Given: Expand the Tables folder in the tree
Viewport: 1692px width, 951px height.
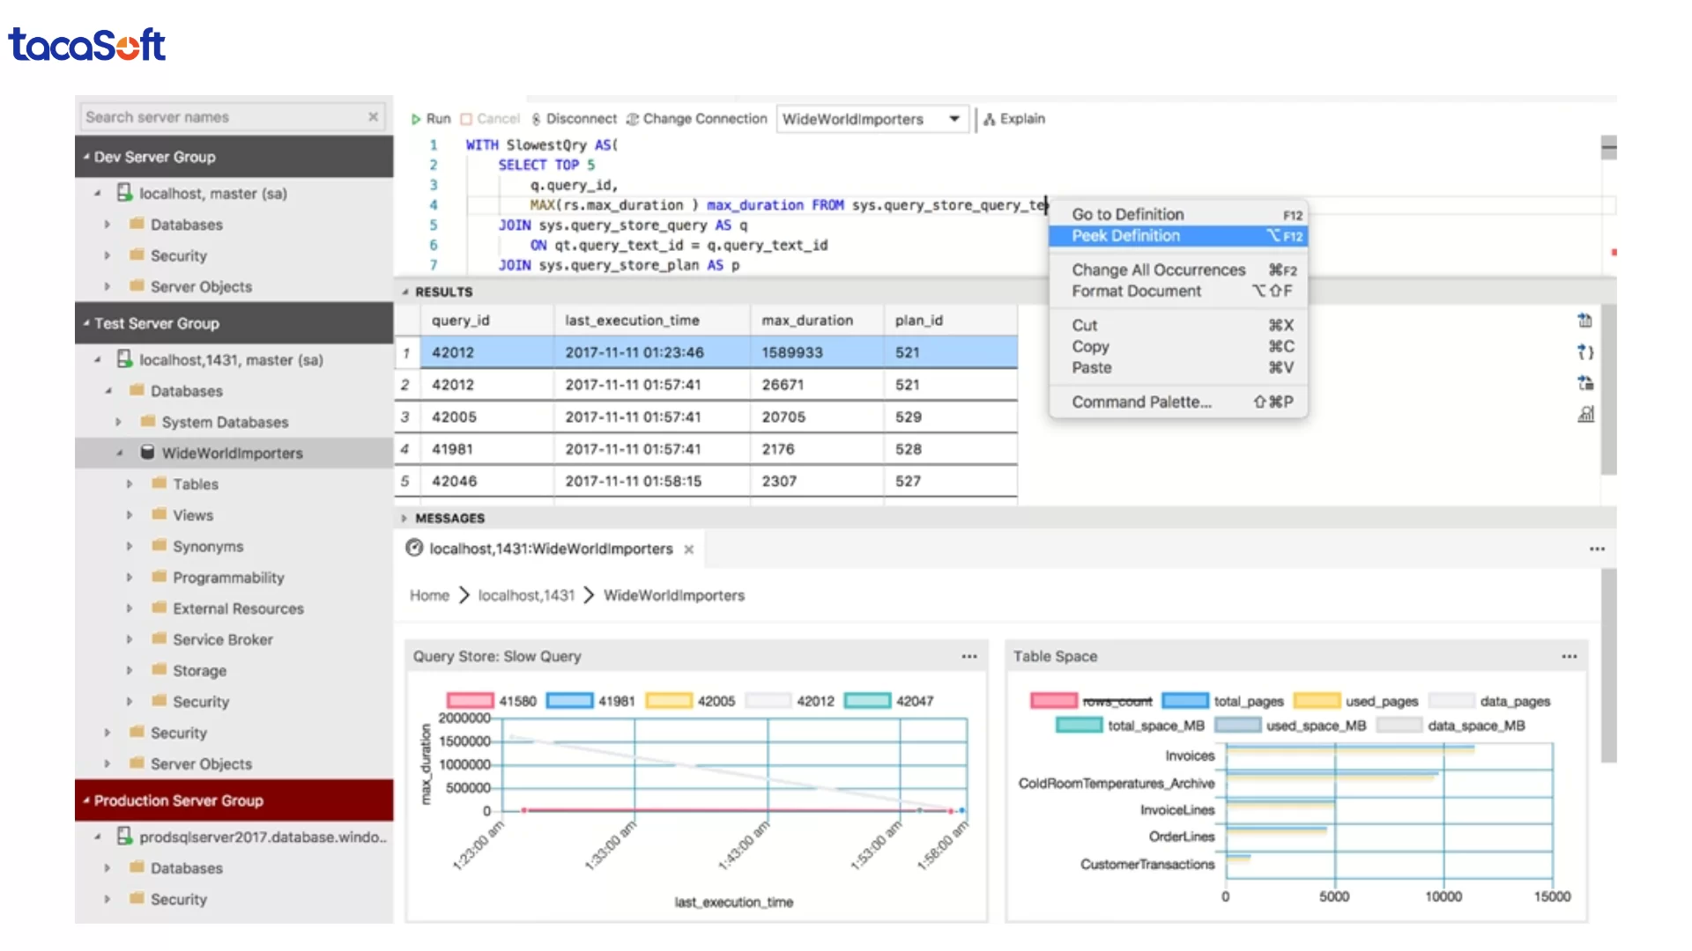Looking at the screenshot, I should (x=130, y=484).
